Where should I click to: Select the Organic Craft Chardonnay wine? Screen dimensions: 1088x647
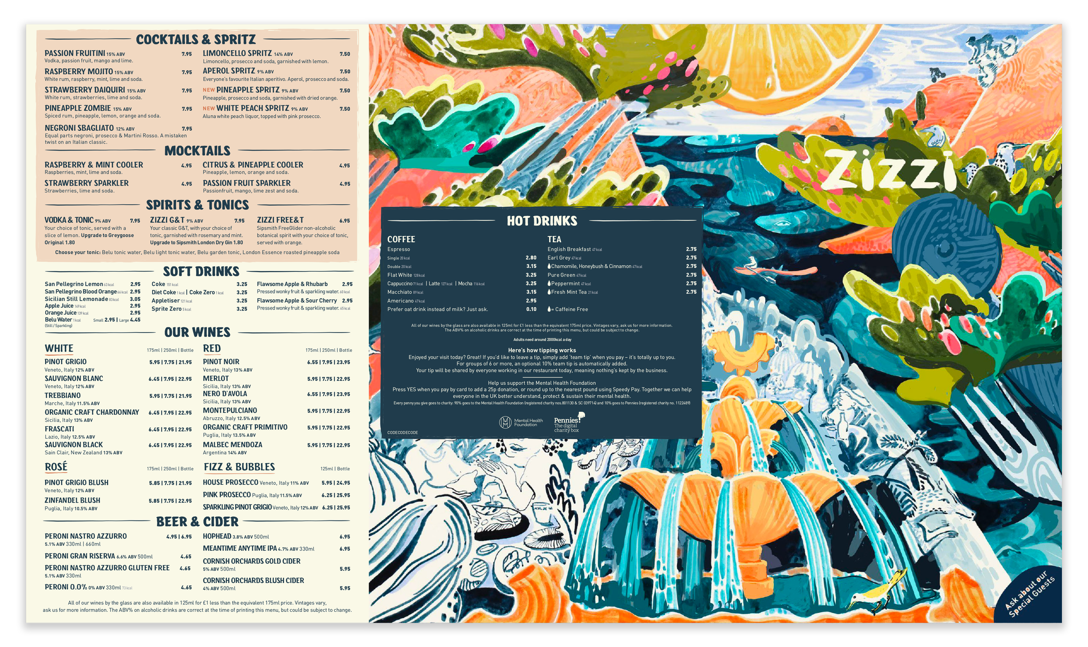coord(92,413)
